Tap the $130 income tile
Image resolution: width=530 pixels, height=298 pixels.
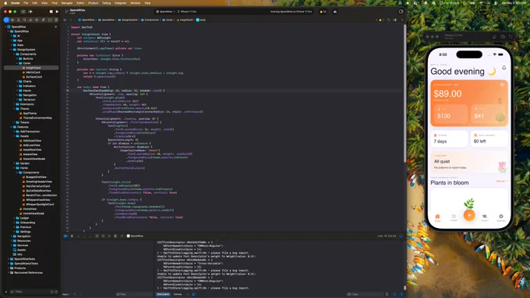click(450, 114)
